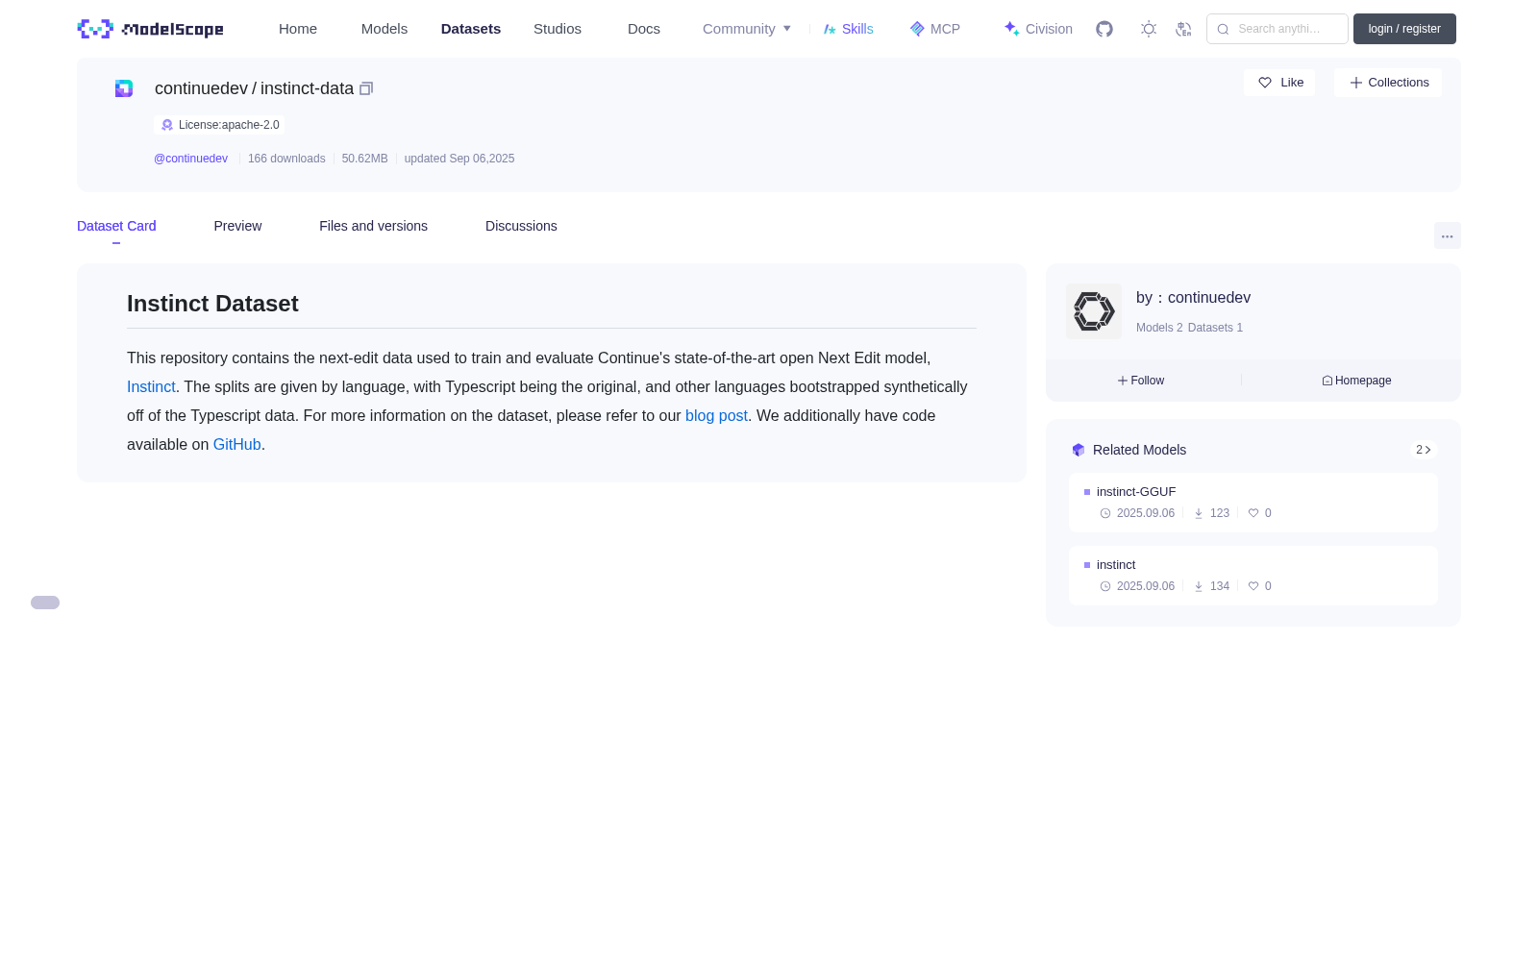
Task: Click the 'updated Sep 06,2025' text
Action: pyautogui.click(x=459, y=159)
